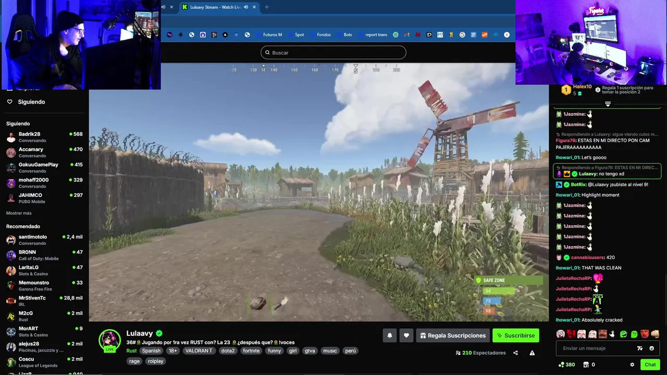
Task: Click the first green blob emote
Action: tap(623, 334)
